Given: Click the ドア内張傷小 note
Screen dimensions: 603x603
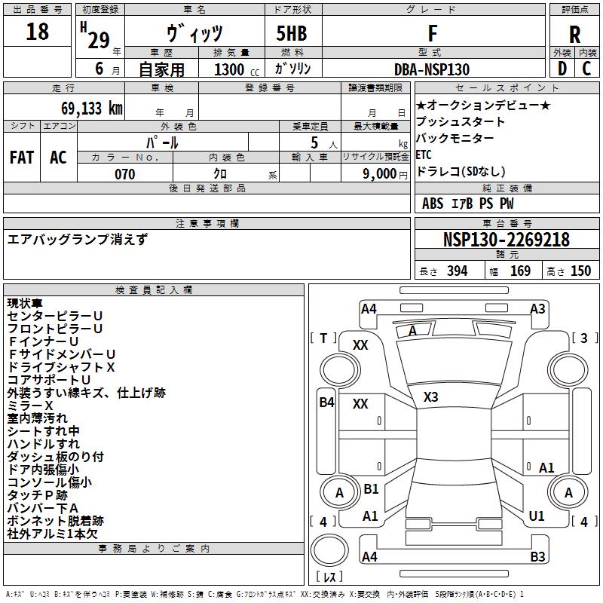Looking at the screenshot, I should (x=43, y=469).
